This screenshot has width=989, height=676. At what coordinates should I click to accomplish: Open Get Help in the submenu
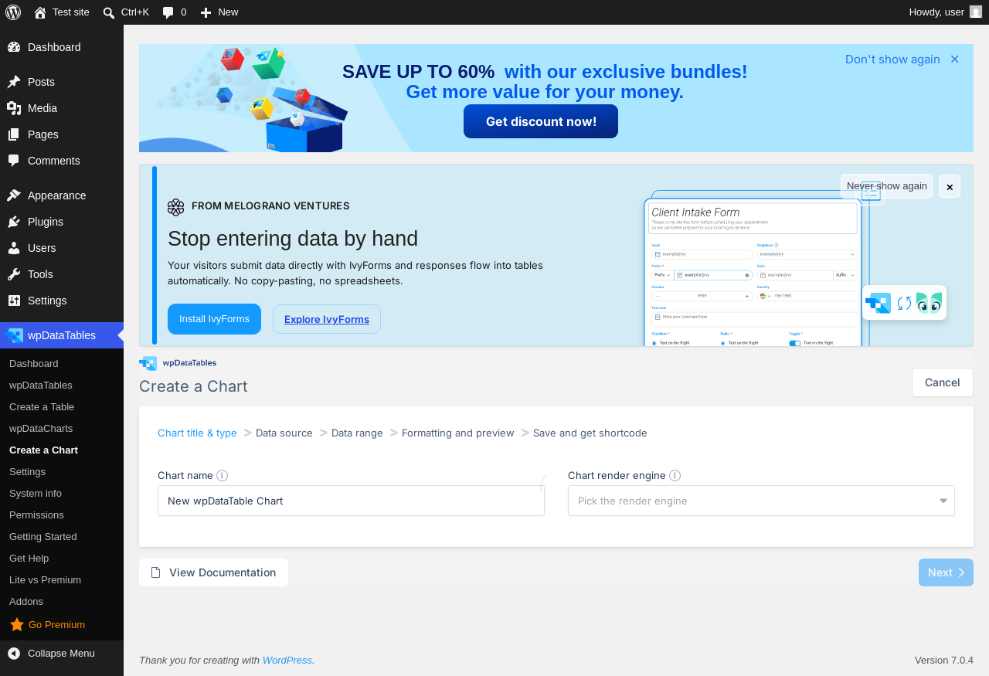tap(29, 558)
